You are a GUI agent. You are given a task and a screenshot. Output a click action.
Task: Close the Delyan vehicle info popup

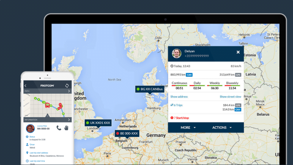[238, 52]
